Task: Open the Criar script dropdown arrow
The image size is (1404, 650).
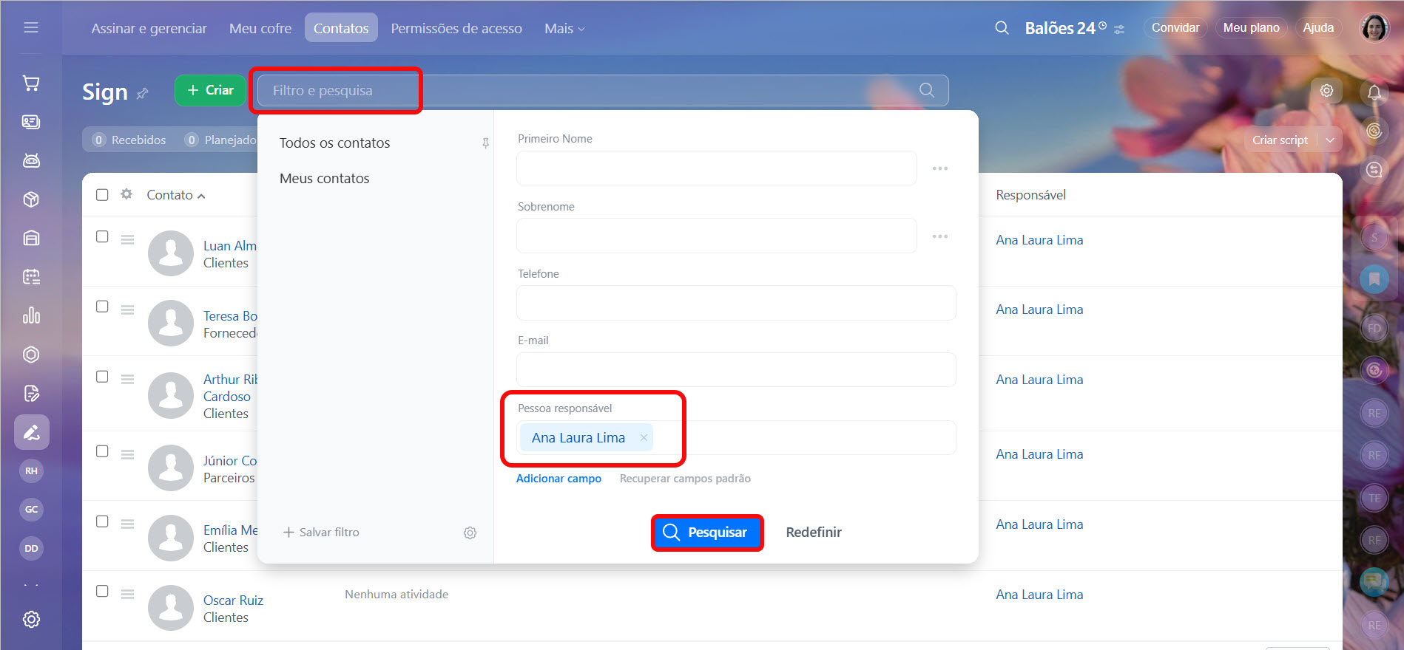Action: click(x=1330, y=140)
